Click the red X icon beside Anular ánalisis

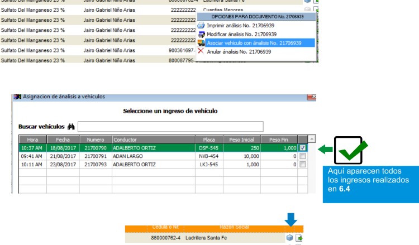[201, 51]
